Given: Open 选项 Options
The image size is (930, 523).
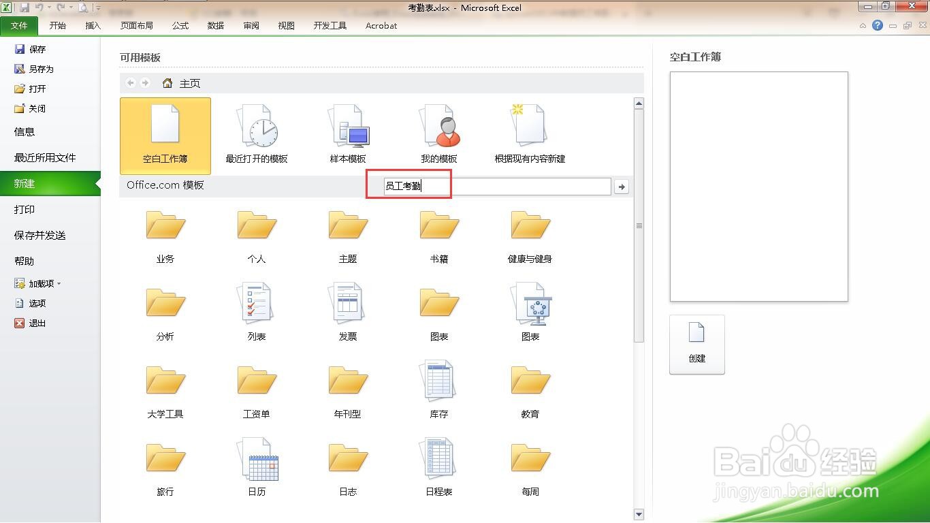Looking at the screenshot, I should 30,303.
